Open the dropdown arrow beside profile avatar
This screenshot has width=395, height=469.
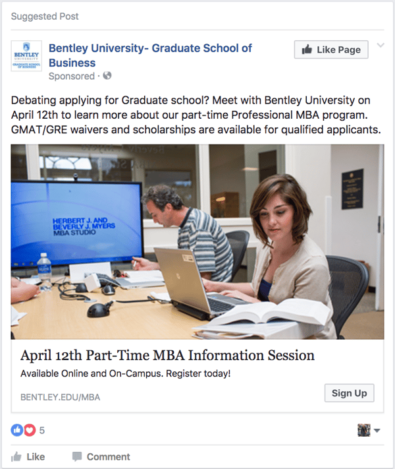tap(377, 431)
